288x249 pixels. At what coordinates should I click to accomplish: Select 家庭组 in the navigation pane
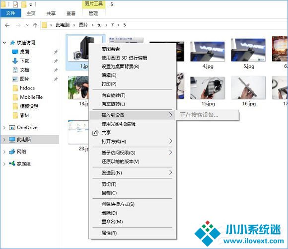coord(24,164)
